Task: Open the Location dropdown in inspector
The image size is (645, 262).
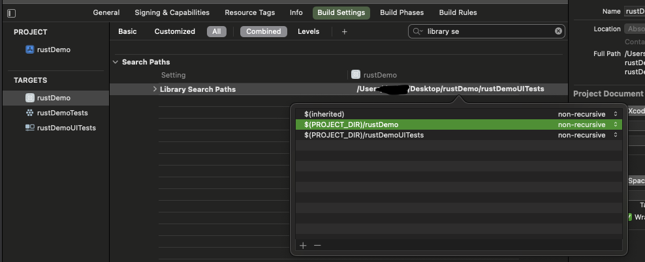Action: tap(635, 29)
